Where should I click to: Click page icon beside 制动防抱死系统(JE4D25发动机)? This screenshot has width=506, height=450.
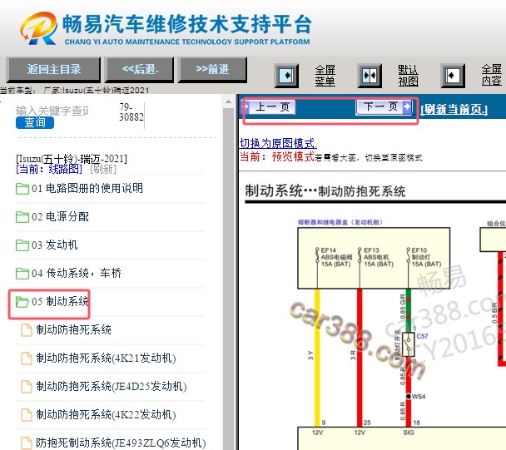(27, 387)
